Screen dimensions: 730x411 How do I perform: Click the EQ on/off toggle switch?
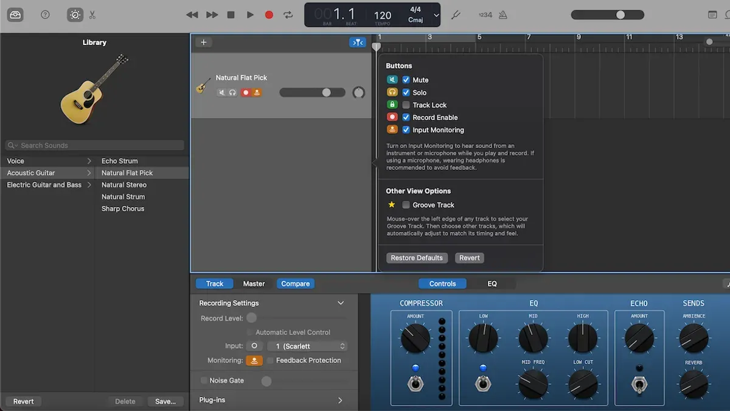483,384
